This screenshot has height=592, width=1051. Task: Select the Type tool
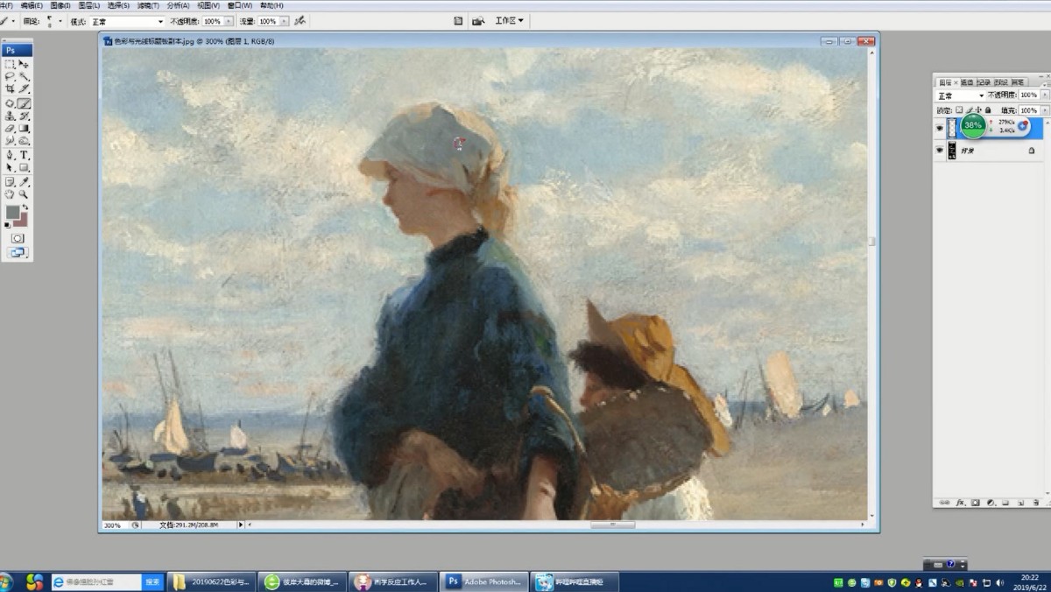point(24,155)
